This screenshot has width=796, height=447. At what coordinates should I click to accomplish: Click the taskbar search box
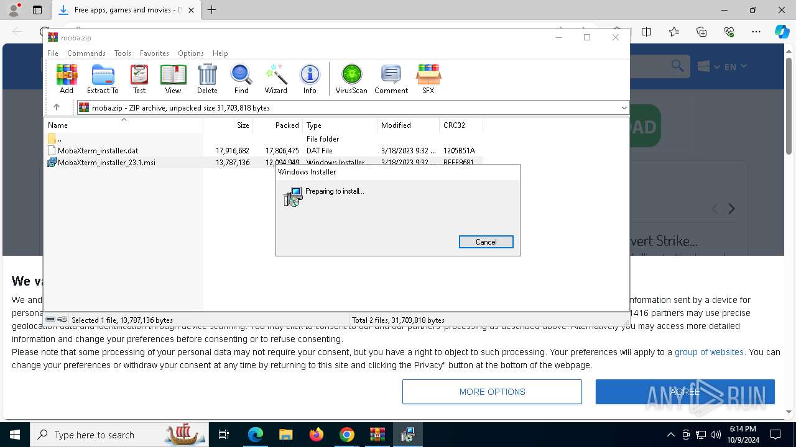(x=119, y=435)
